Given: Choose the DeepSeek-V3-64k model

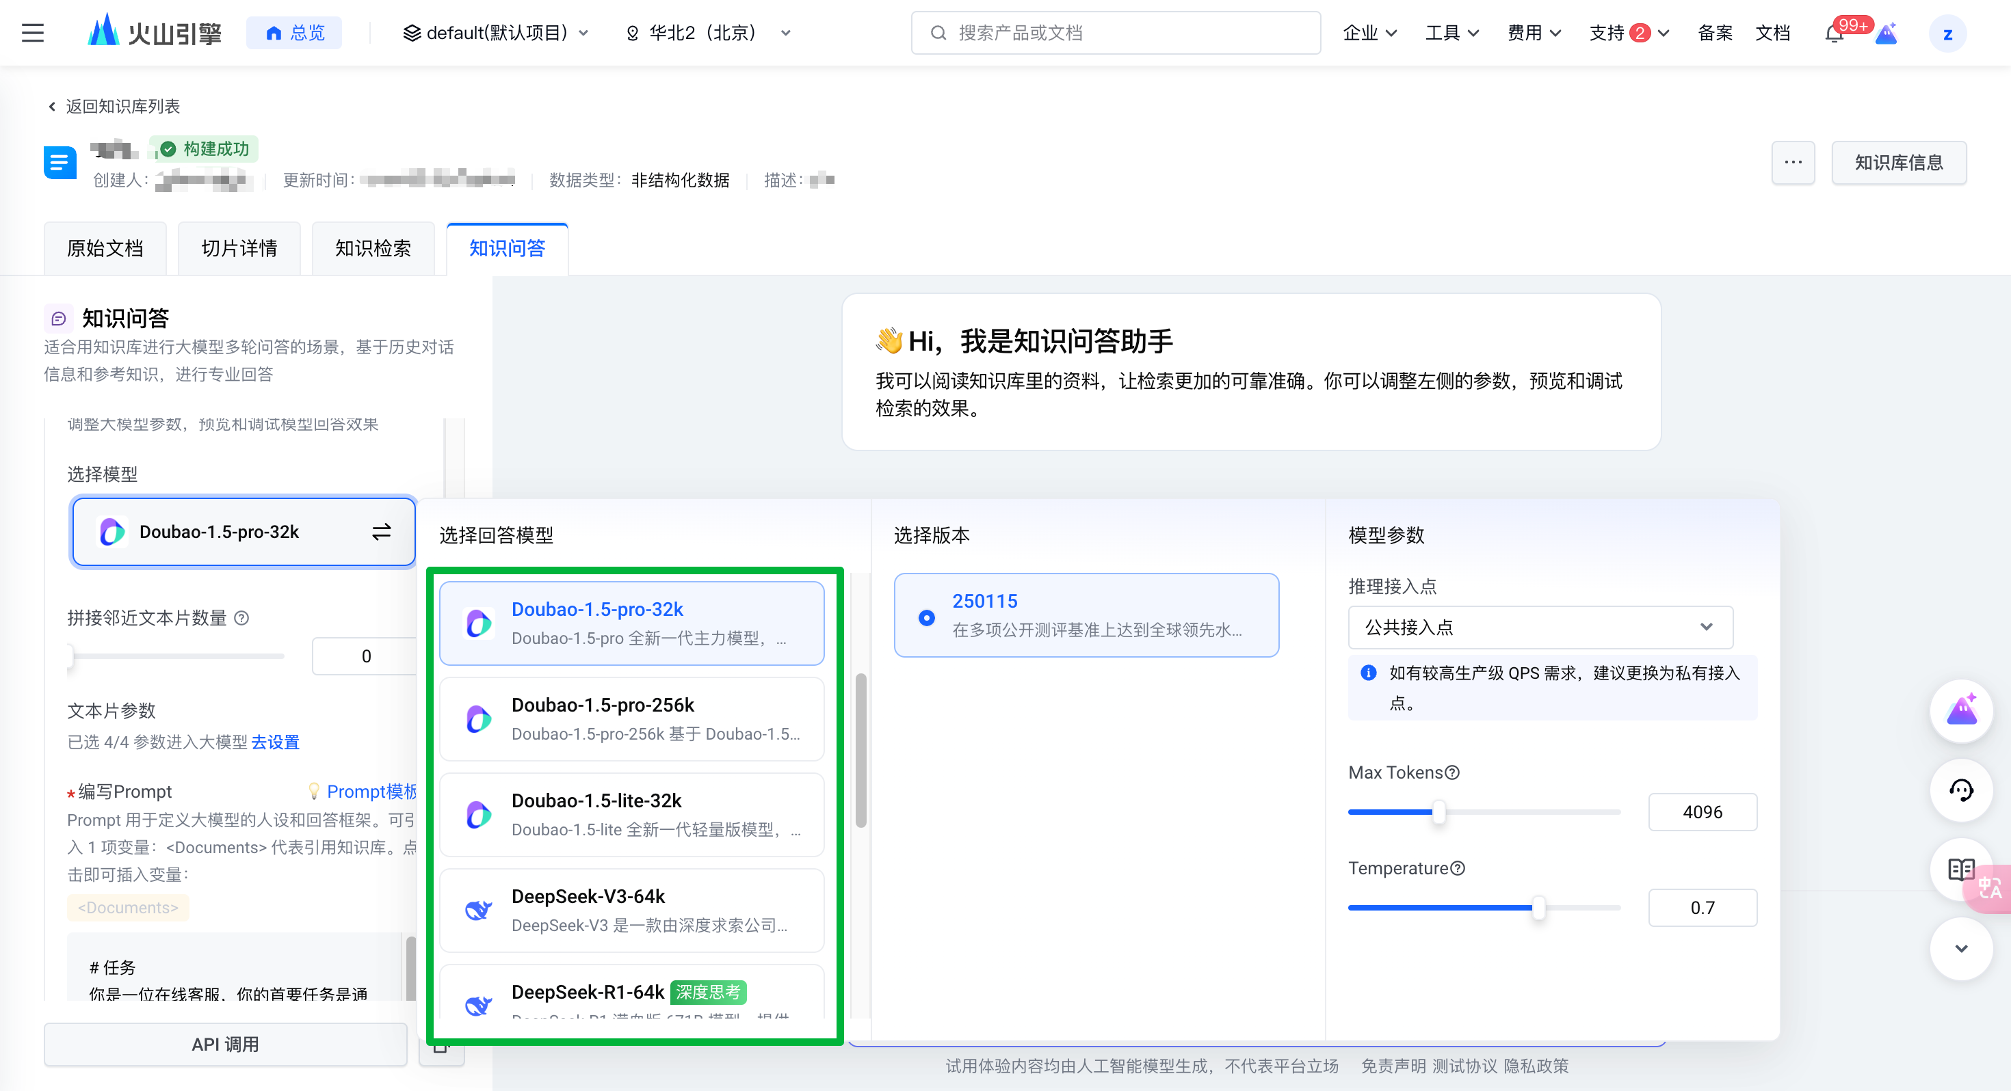Looking at the screenshot, I should pyautogui.click(x=631, y=910).
